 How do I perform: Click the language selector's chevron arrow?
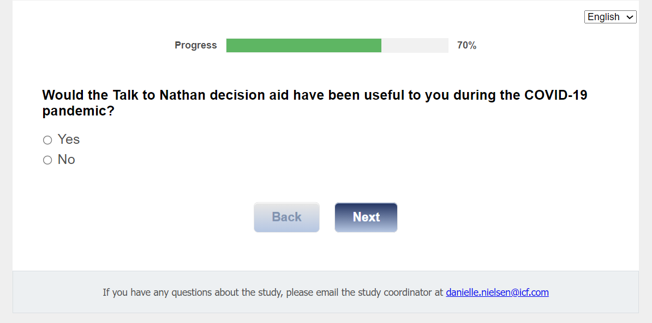tap(630, 17)
